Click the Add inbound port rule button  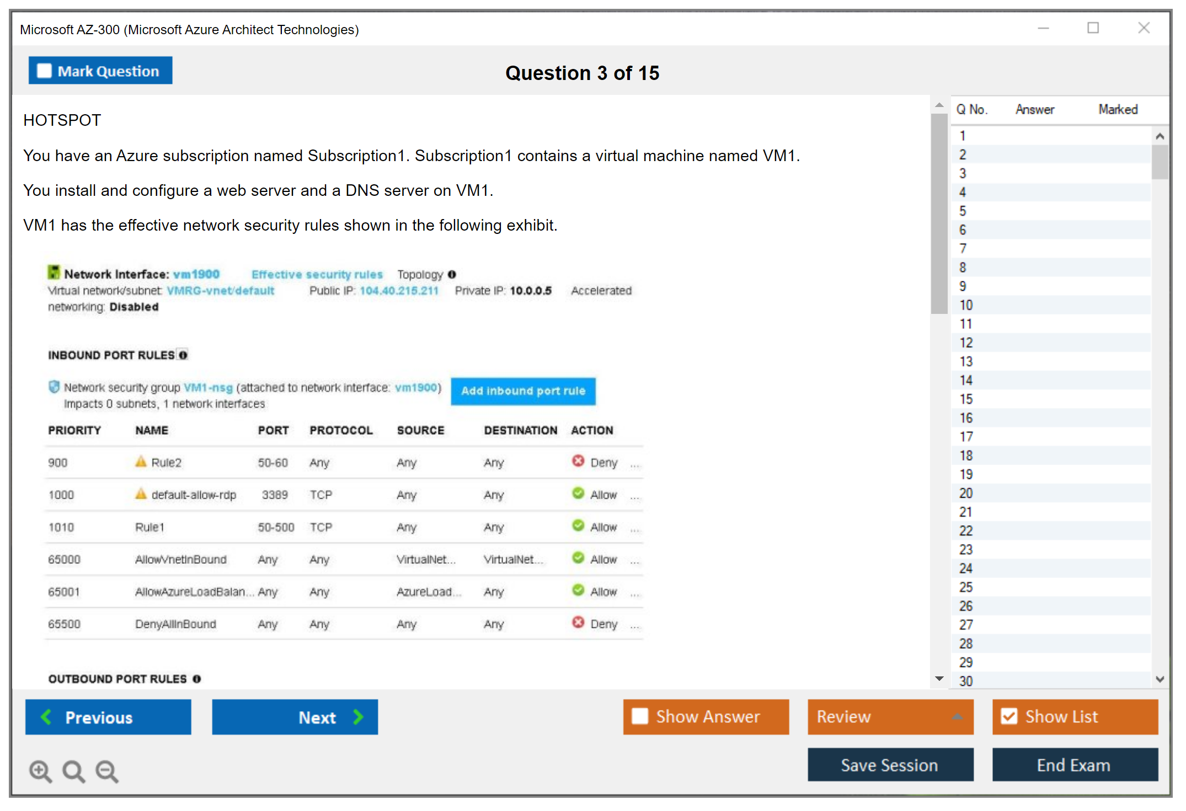(x=523, y=391)
